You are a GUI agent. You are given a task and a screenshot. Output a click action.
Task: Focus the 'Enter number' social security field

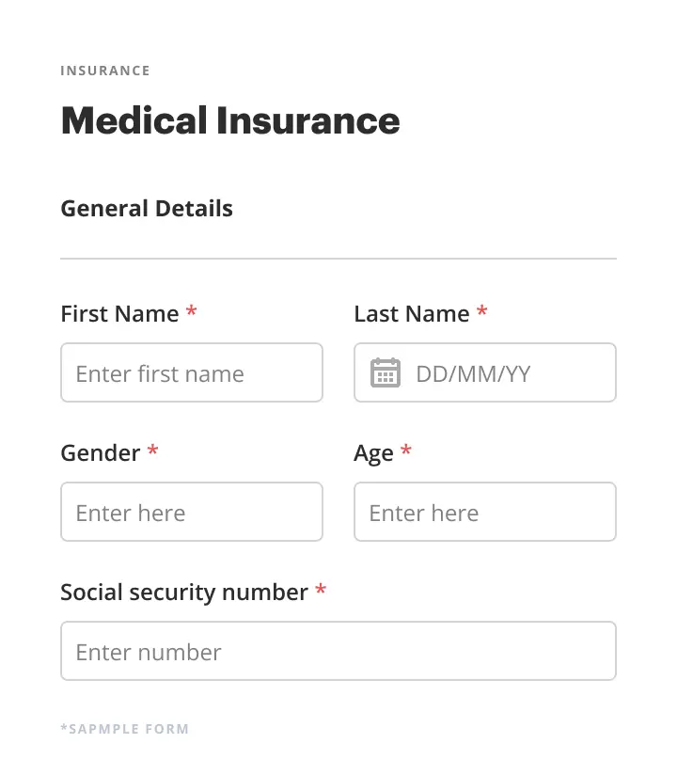pyautogui.click(x=338, y=652)
